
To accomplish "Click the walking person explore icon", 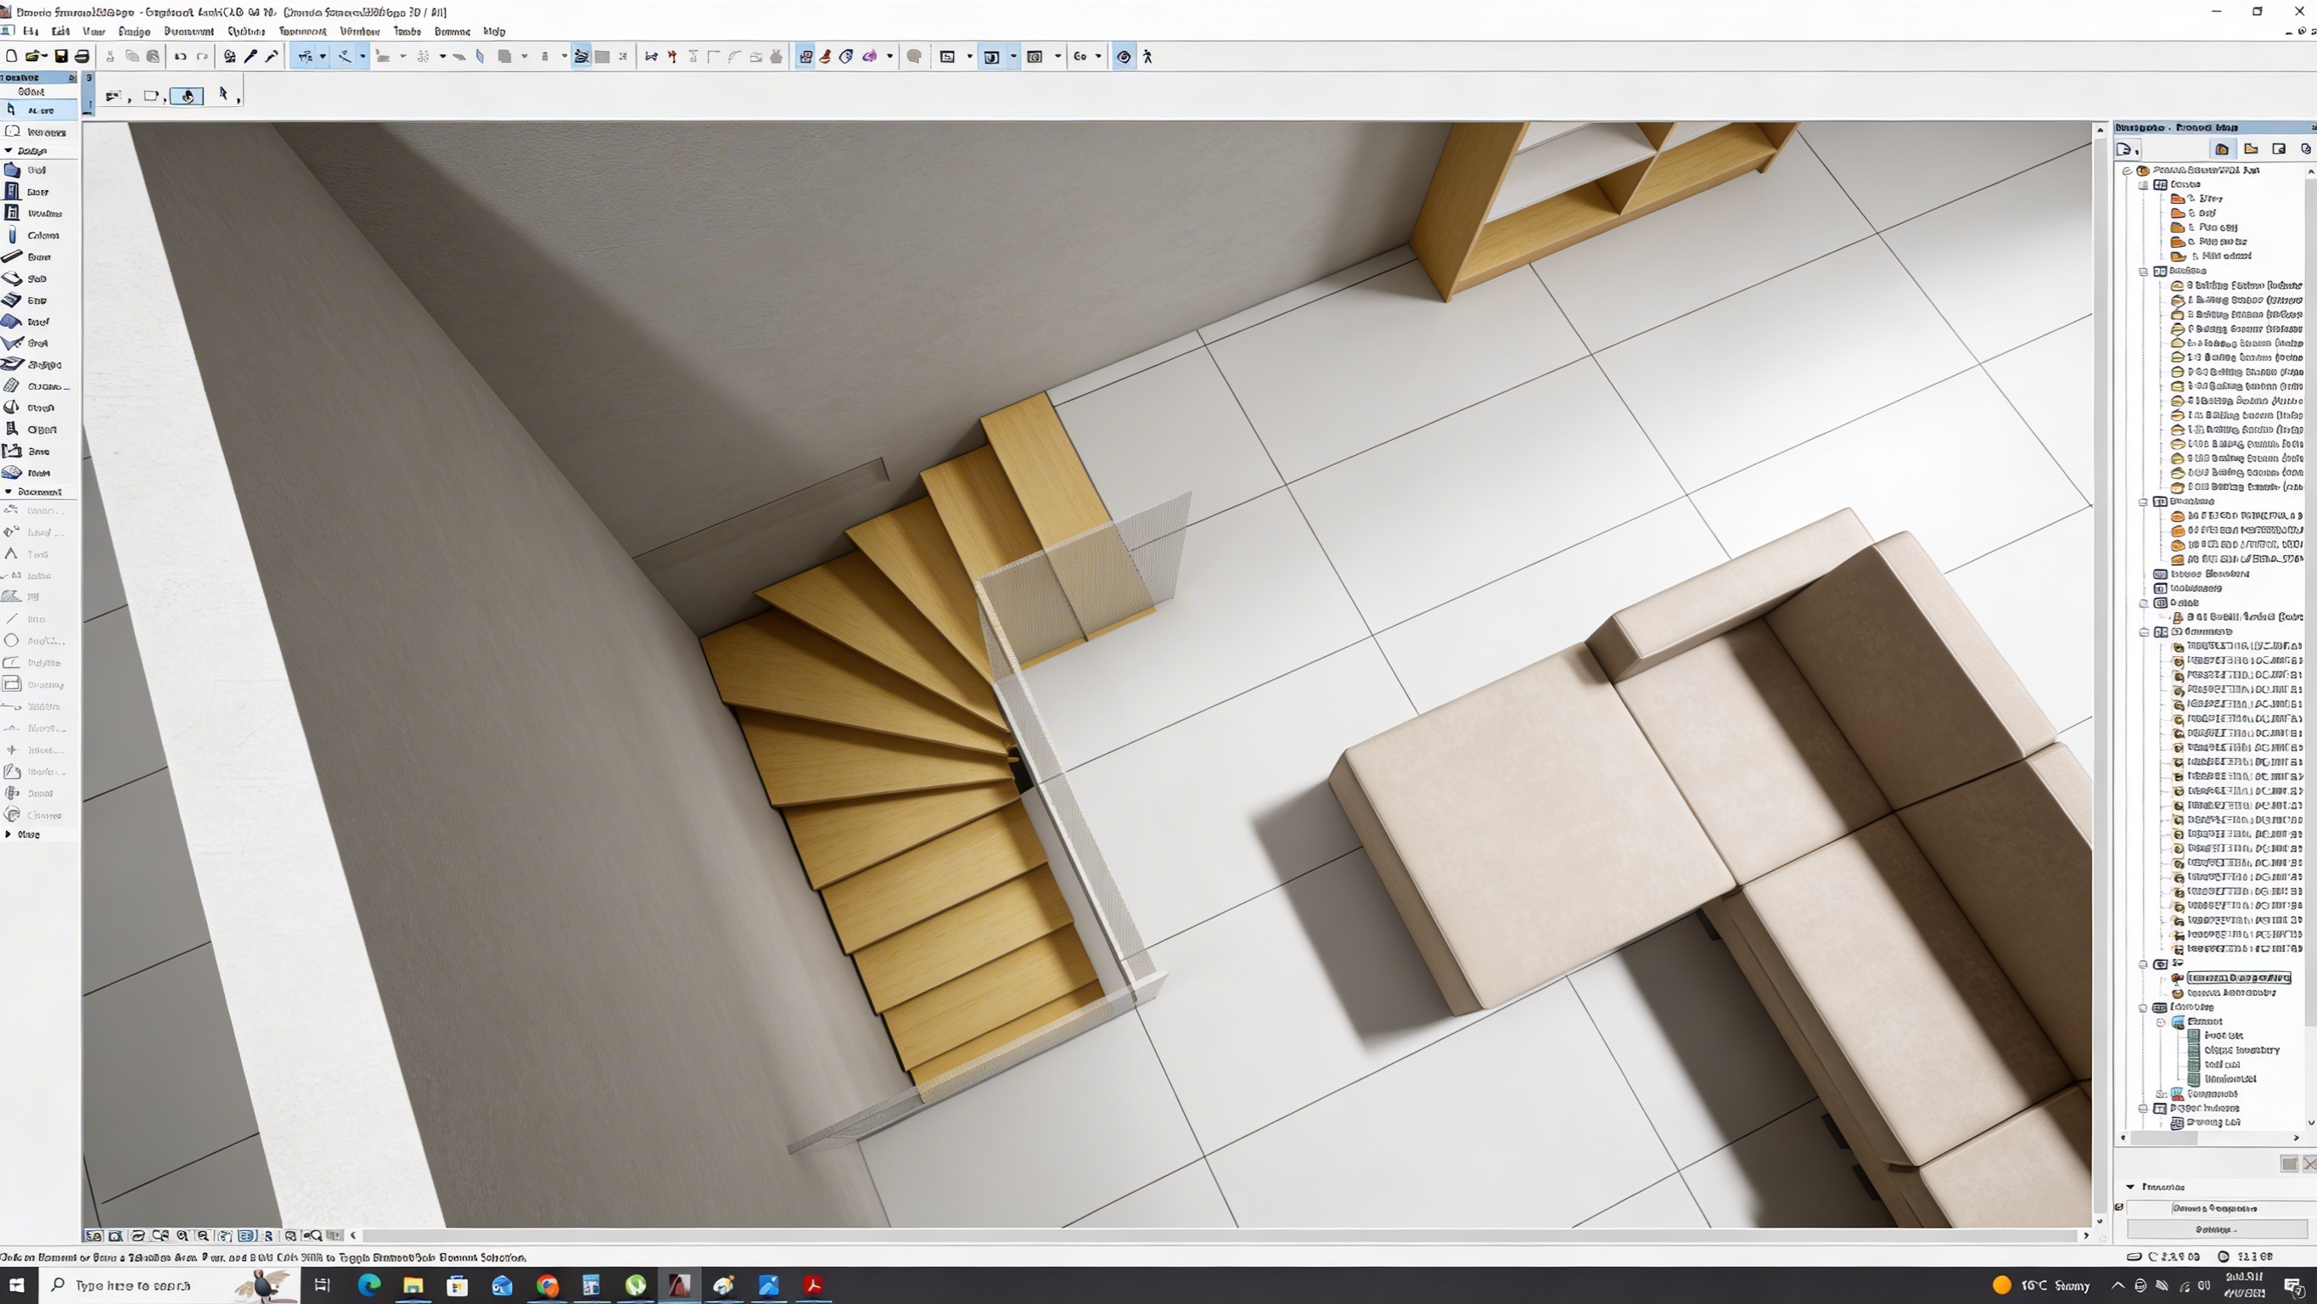I will click(1147, 57).
